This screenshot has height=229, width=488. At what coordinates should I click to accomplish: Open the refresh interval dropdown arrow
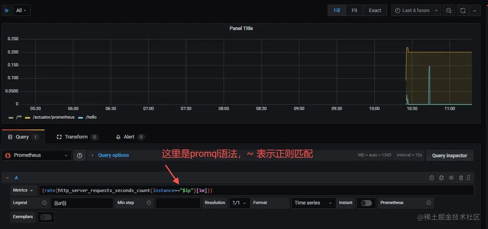475,11
